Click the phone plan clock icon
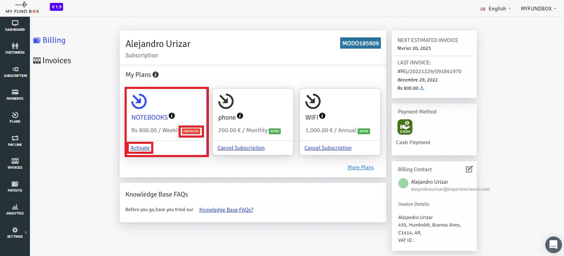The width and height of the screenshot is (564, 256). coord(226,101)
